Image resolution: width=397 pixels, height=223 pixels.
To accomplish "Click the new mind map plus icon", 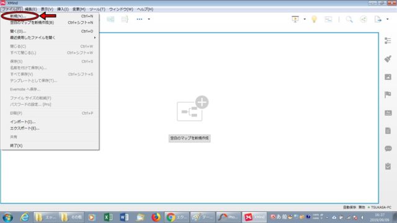I will click(x=192, y=108).
